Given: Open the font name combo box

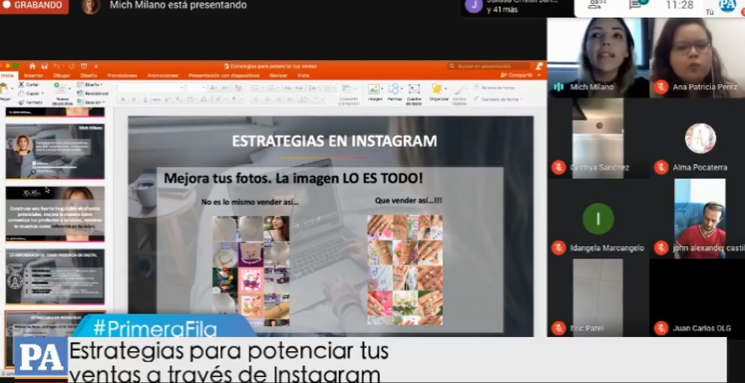Looking at the screenshot, I should (152, 88).
